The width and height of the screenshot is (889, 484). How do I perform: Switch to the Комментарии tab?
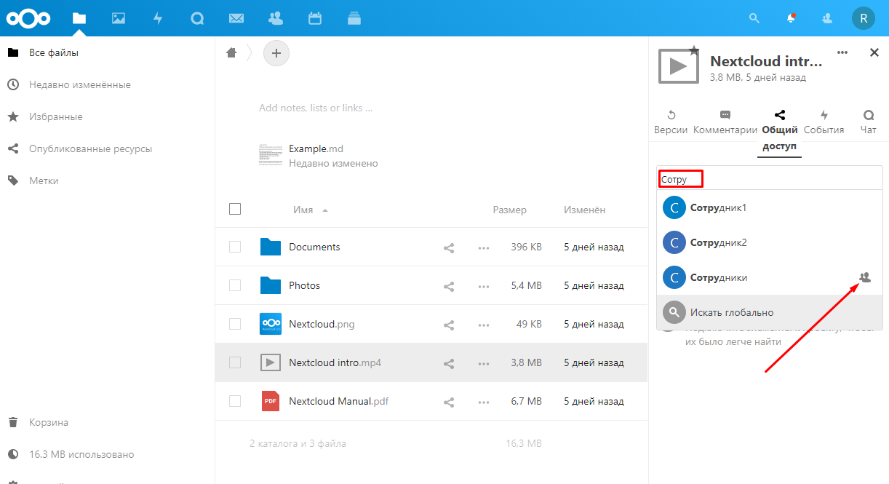click(725, 122)
